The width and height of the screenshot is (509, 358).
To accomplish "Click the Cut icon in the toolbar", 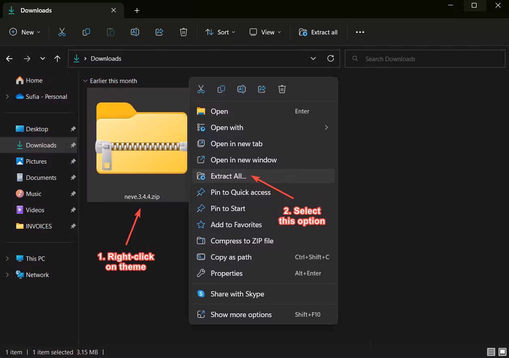I will [x=62, y=32].
